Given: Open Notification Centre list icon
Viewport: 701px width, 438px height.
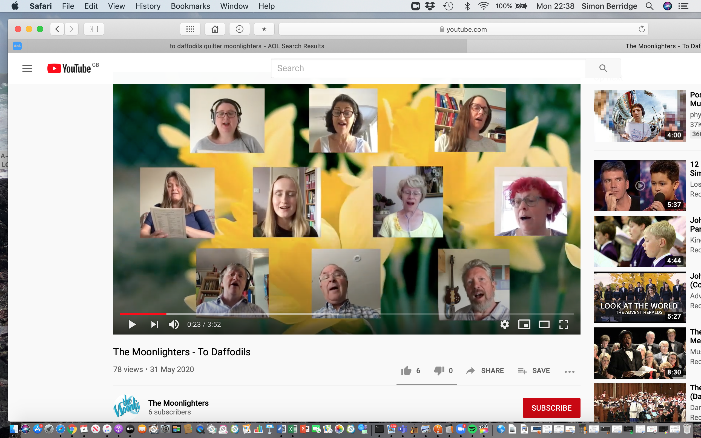Looking at the screenshot, I should [683, 6].
